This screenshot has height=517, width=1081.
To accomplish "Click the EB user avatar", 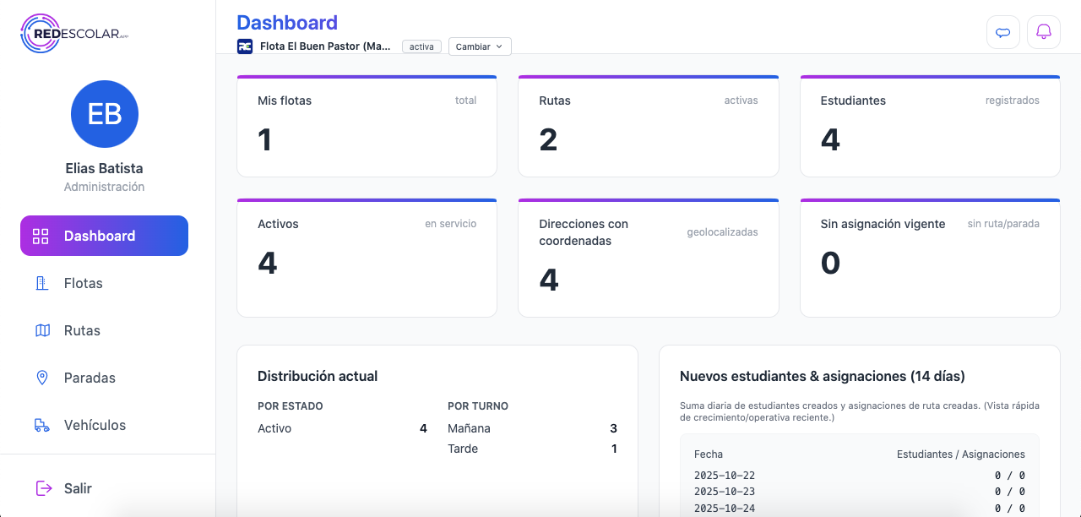I will pyautogui.click(x=105, y=114).
